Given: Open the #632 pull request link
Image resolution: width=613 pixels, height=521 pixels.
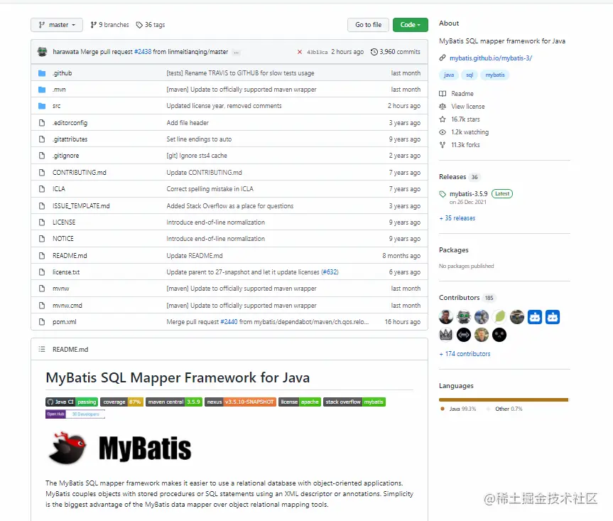Looking at the screenshot, I should [x=330, y=272].
